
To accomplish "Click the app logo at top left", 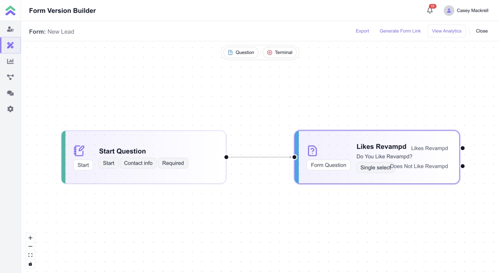I will 10,10.
